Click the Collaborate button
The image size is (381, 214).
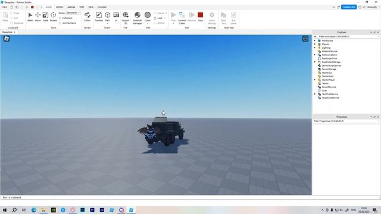click(349, 7)
